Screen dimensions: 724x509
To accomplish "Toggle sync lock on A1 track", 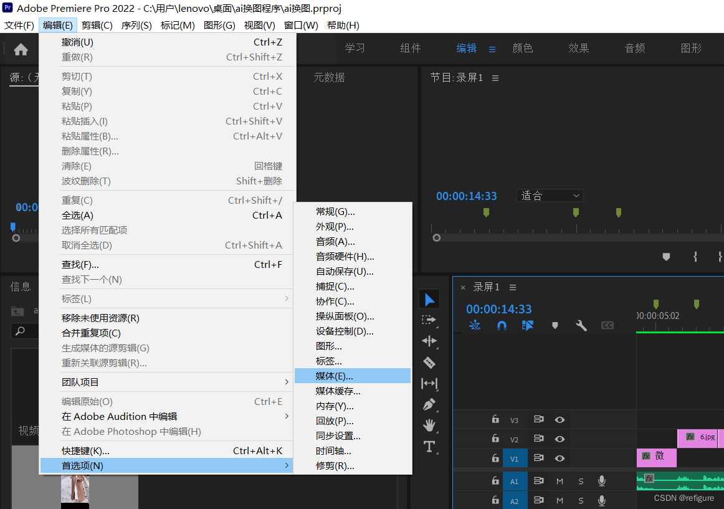I will [x=538, y=481].
